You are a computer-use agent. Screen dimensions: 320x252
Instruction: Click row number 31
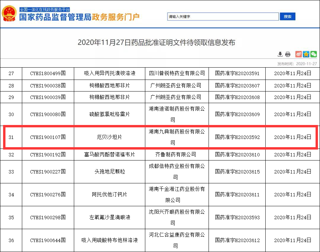point(11,137)
